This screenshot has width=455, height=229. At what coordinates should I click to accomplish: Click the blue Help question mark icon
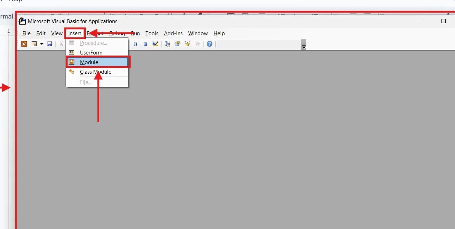[x=209, y=43]
